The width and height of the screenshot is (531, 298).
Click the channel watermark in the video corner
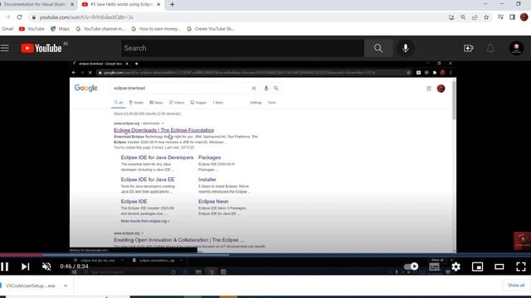(522, 241)
